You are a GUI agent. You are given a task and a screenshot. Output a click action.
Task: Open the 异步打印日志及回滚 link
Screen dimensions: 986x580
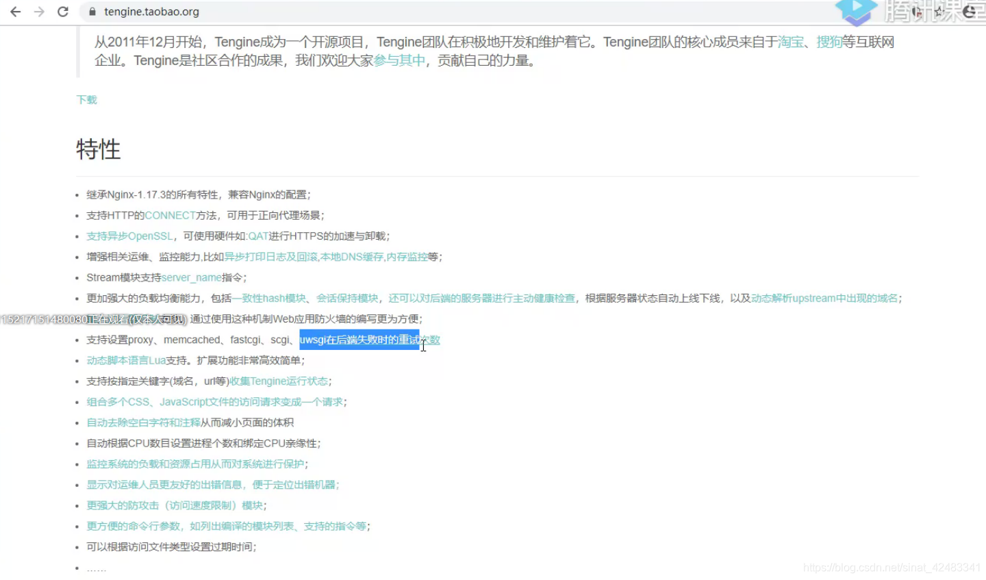click(x=271, y=257)
